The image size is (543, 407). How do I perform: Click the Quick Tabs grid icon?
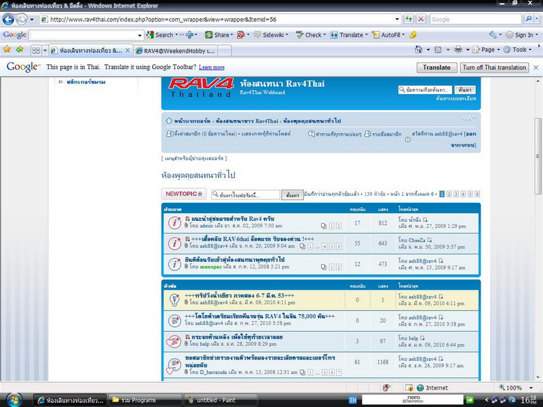tap(36, 50)
